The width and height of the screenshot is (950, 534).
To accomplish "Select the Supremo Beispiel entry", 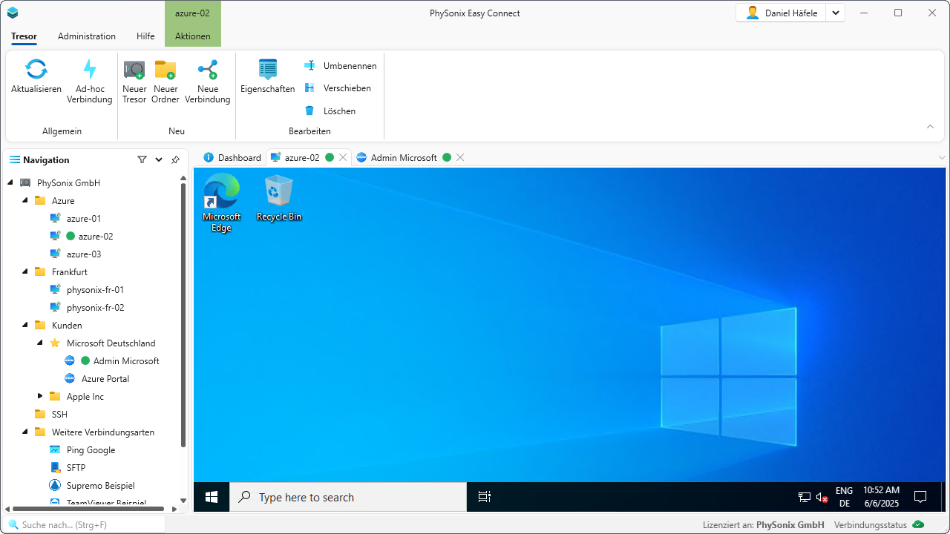I will (100, 485).
